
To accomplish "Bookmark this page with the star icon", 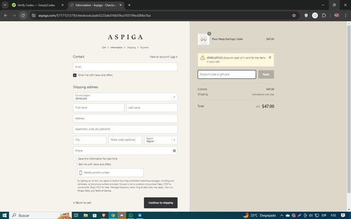I will tap(294, 15).
